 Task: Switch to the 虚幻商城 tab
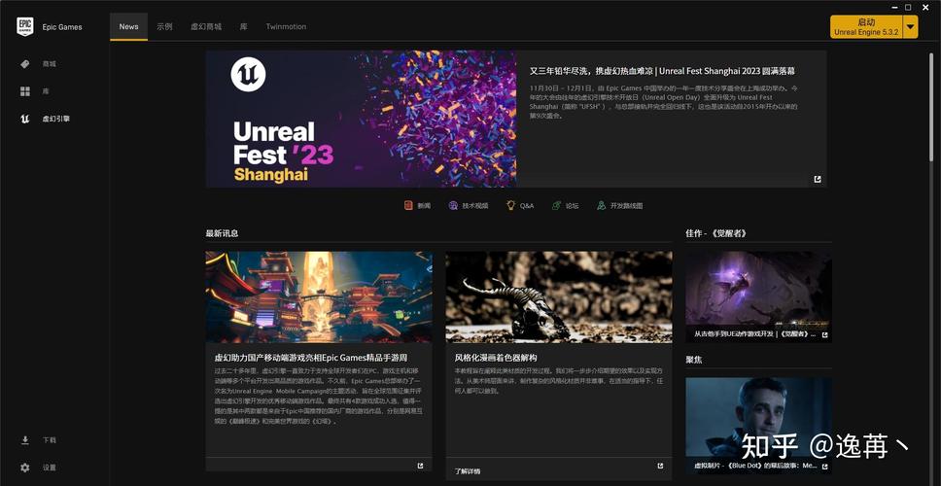(x=206, y=26)
